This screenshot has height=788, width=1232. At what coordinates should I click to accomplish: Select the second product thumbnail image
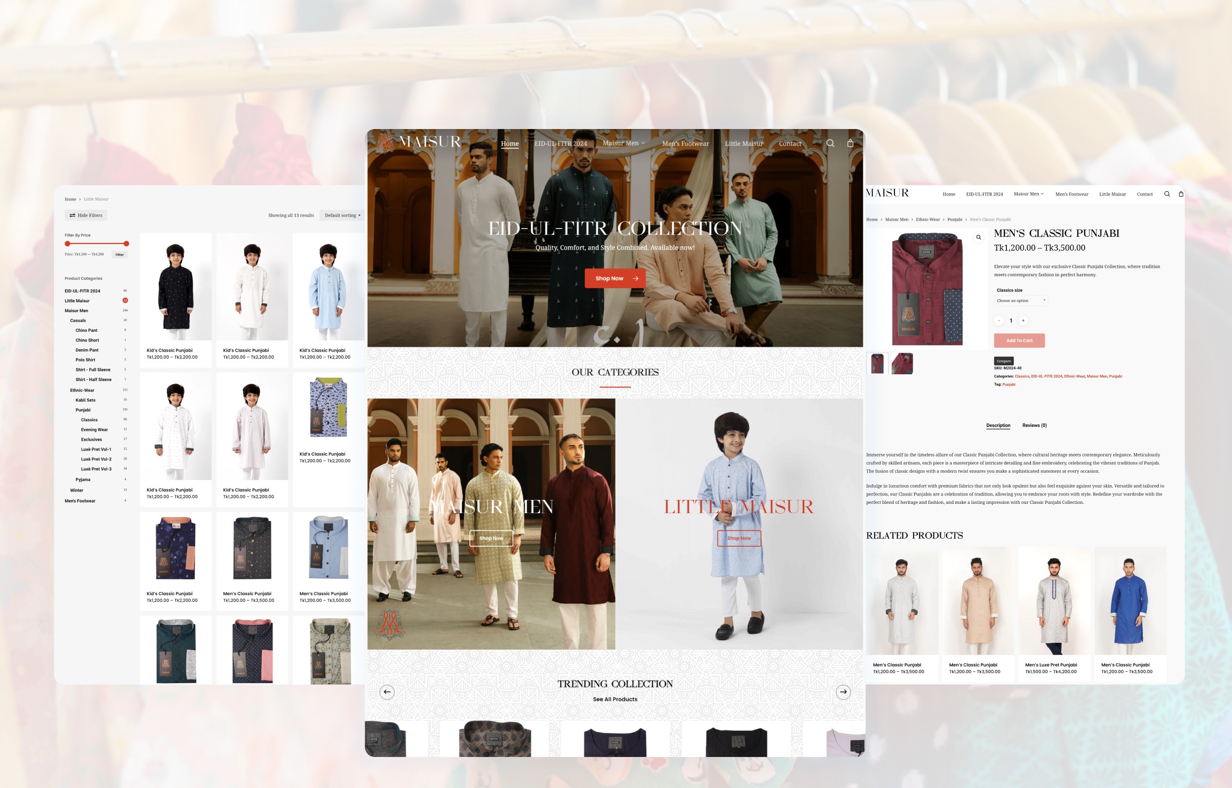point(901,364)
